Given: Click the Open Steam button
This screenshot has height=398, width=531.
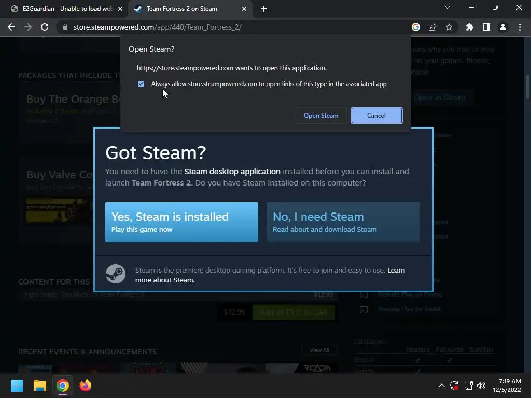Looking at the screenshot, I should tap(320, 116).
